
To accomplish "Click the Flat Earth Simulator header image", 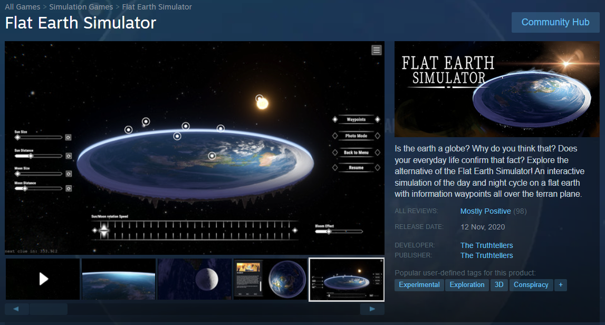I will [497, 89].
